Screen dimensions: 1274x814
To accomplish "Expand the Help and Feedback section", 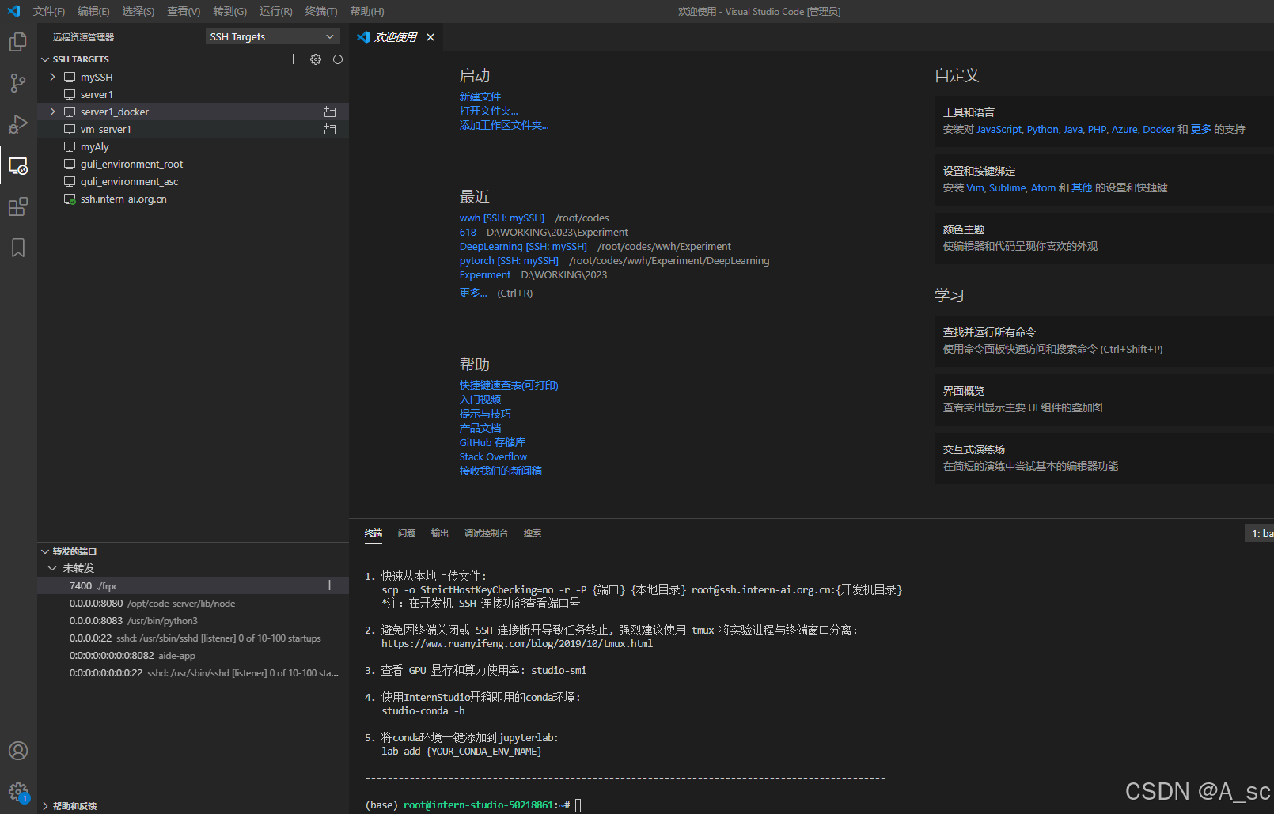I will 45,806.
